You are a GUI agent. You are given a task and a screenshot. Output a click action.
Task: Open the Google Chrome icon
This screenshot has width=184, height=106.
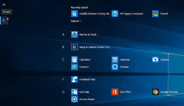pyautogui.click(x=155, y=92)
